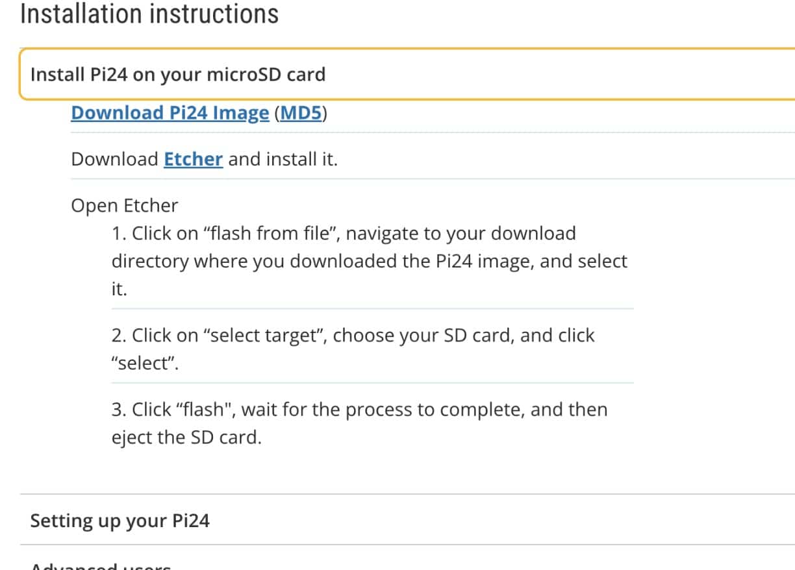This screenshot has height=570, width=795.
Task: Click the "Download Pi24 Image" link
Action: point(170,113)
